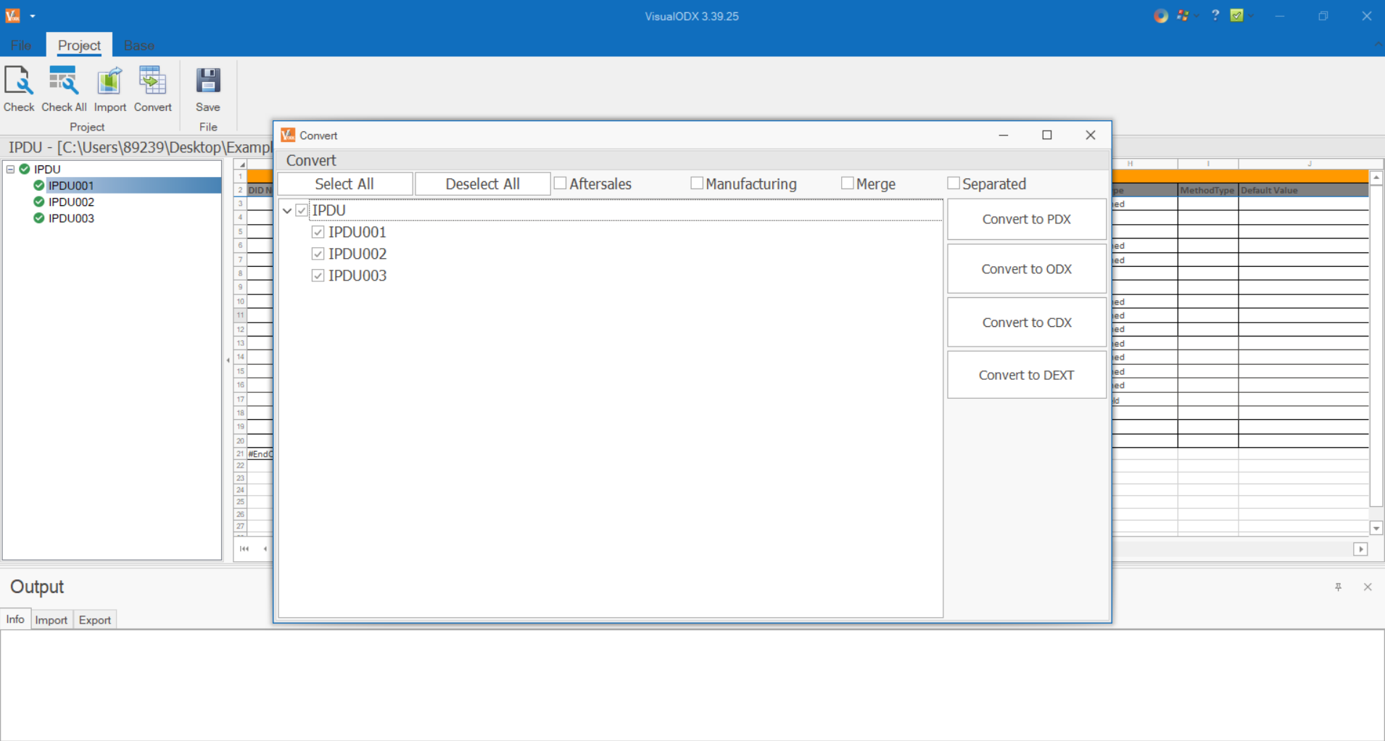This screenshot has width=1385, height=741.
Task: Open dropdown arrow next to four-color squares icon
Action: 1195,16
